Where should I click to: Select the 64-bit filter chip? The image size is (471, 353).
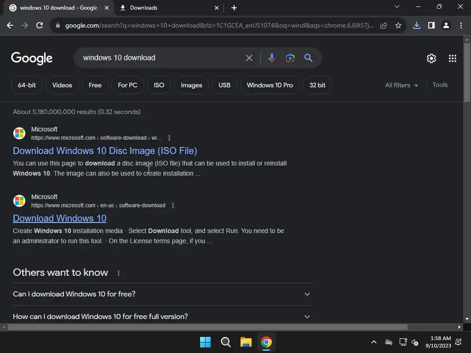pos(27,85)
